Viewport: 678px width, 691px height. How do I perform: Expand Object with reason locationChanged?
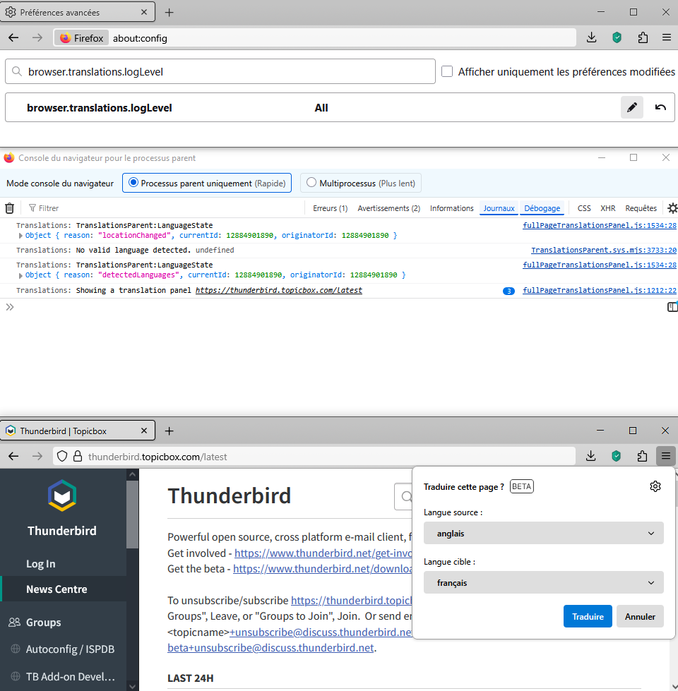(20, 236)
